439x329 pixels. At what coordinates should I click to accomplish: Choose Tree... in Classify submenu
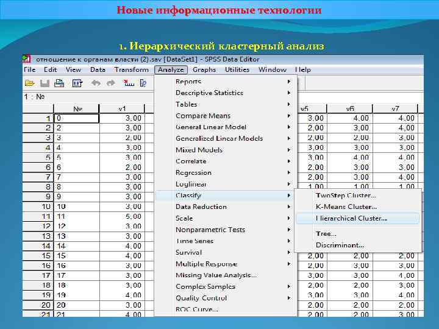[x=358, y=233]
